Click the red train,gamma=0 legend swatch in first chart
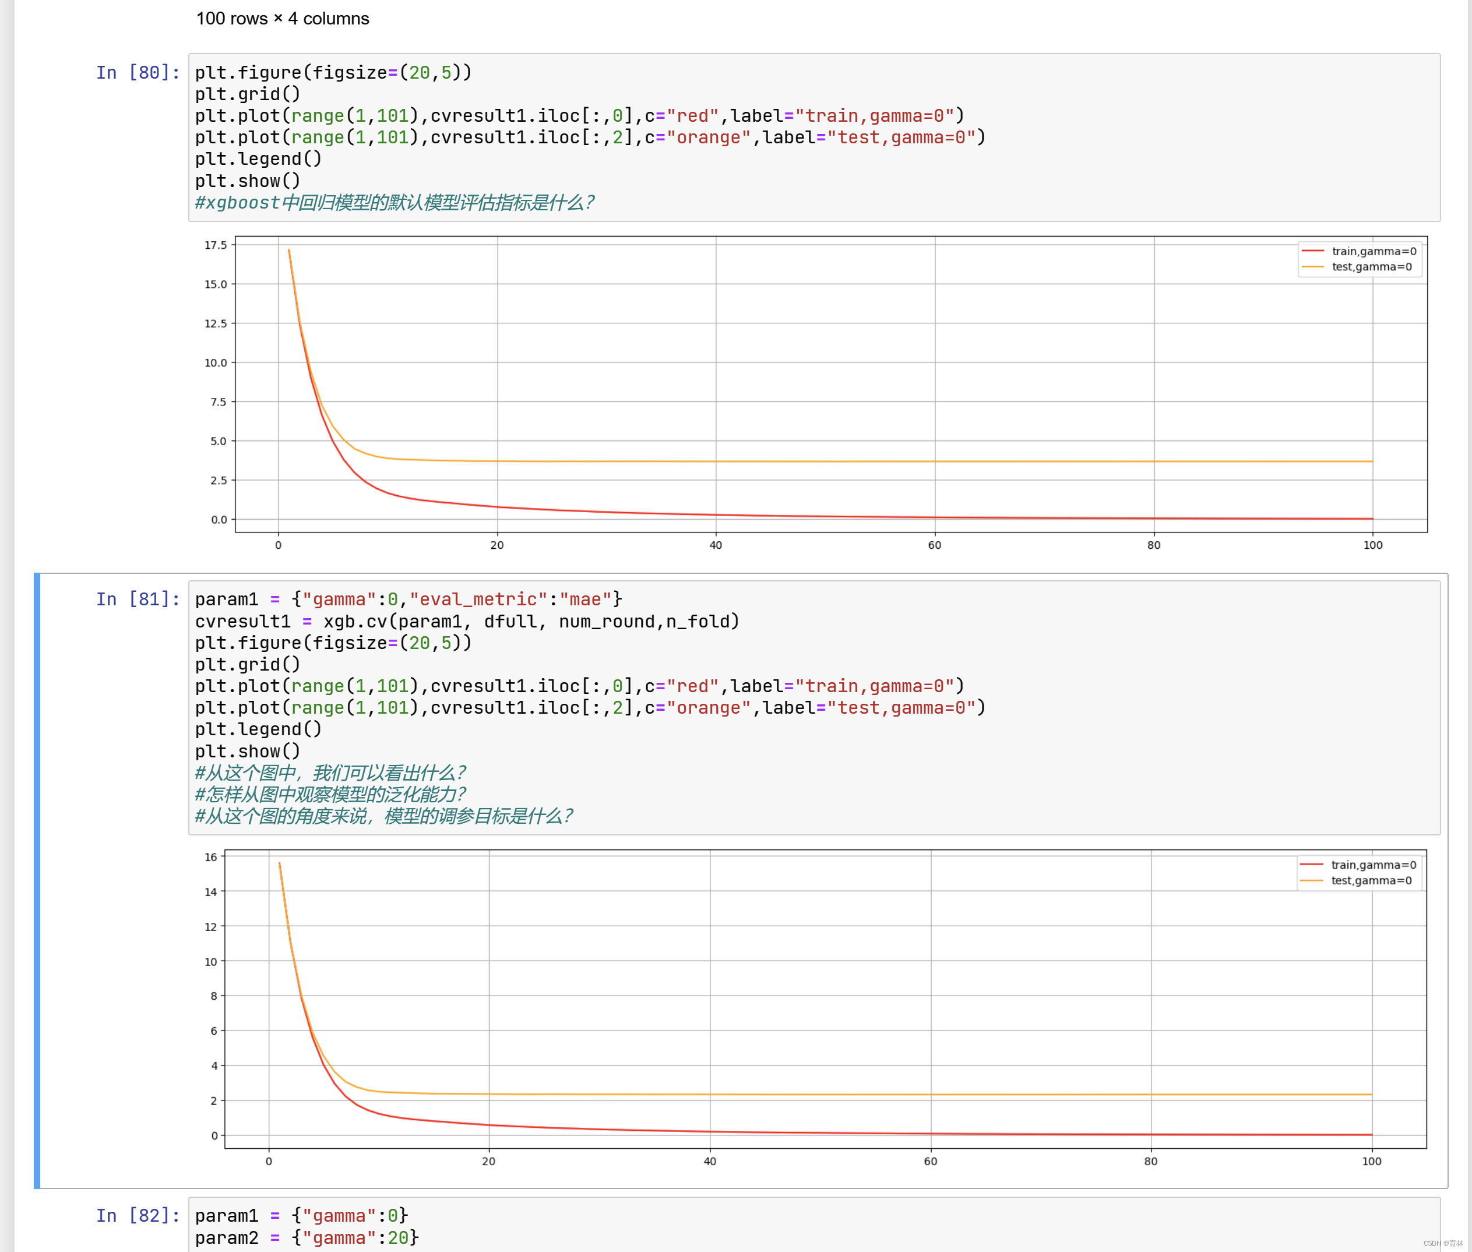 pyautogui.click(x=1313, y=251)
